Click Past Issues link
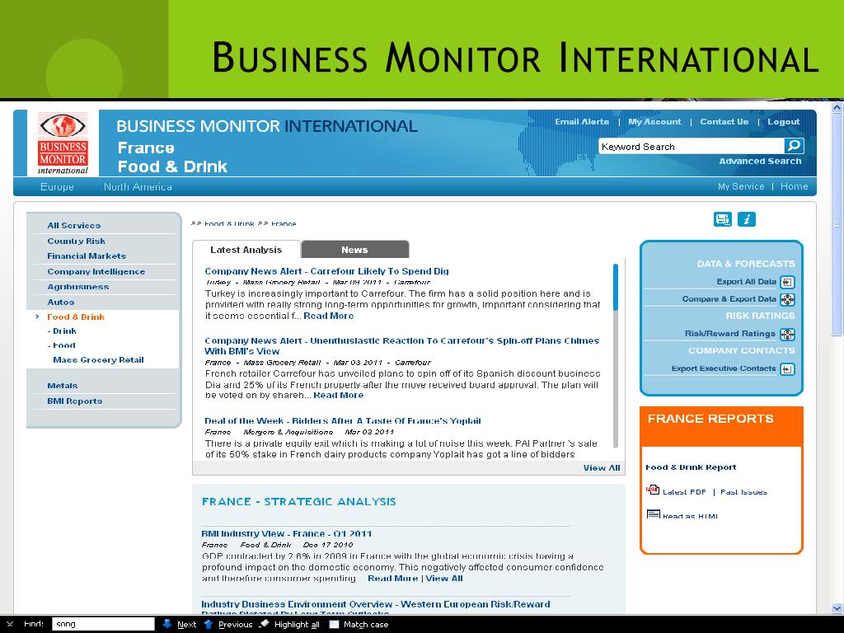 click(743, 491)
